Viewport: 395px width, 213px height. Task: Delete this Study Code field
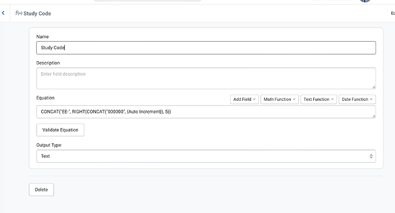point(41,190)
